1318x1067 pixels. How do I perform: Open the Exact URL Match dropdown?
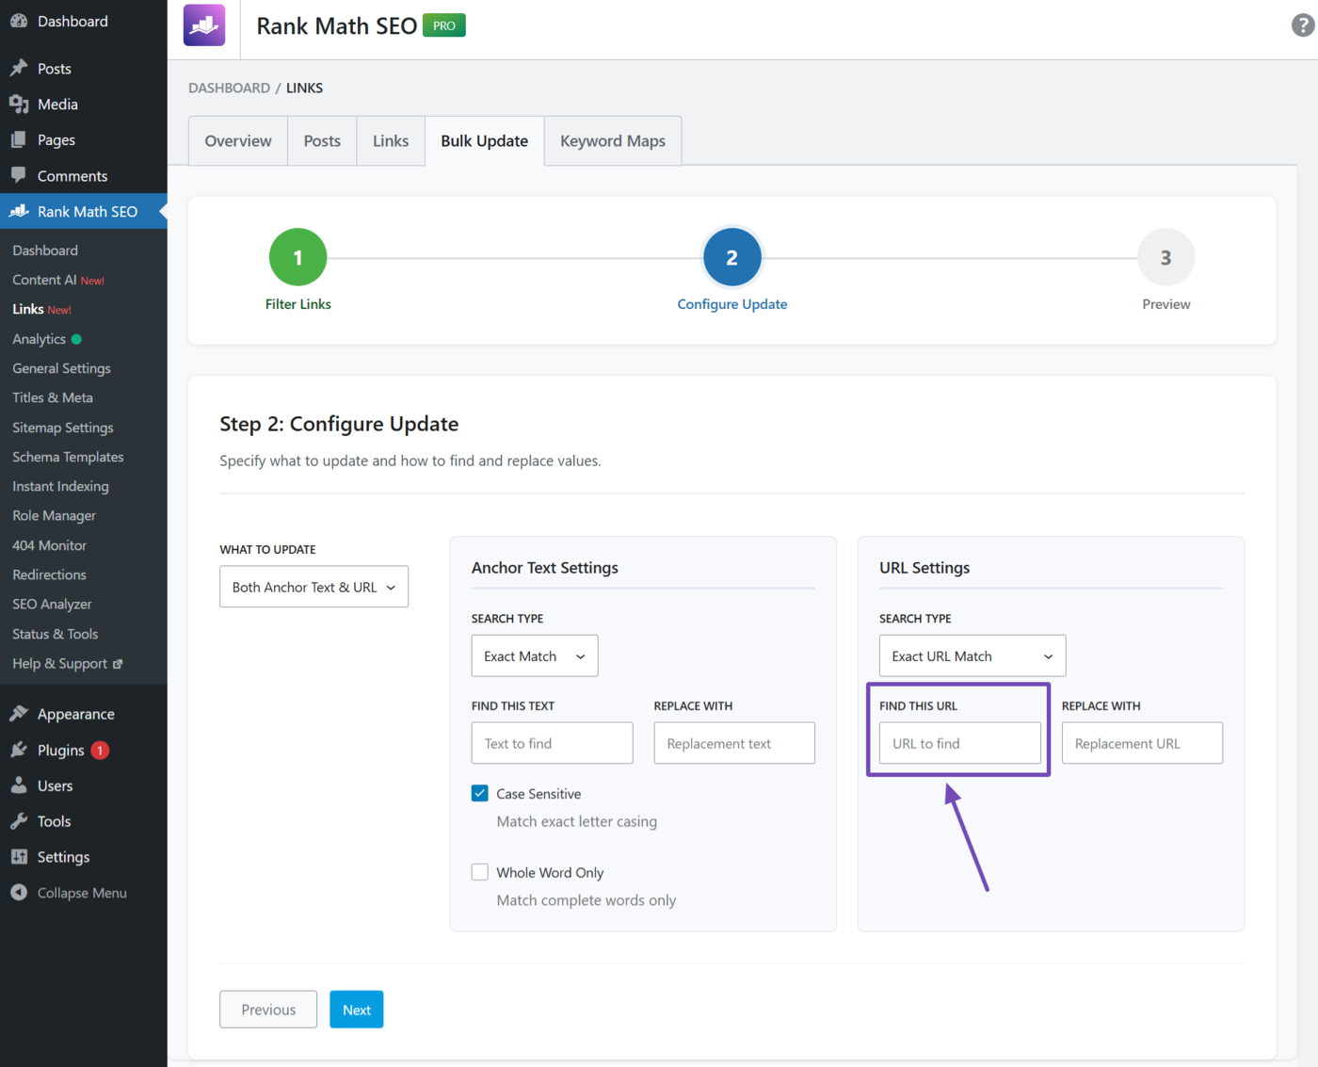(x=972, y=655)
